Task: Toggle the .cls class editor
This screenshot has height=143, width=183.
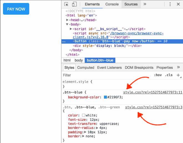Action: (x=169, y=75)
